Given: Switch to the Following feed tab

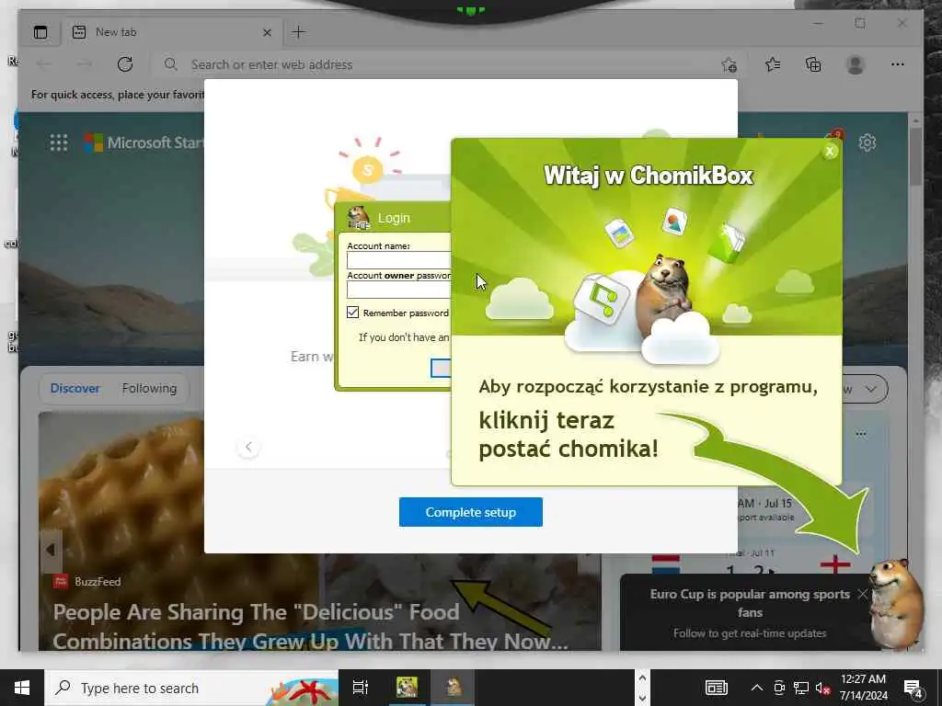Looking at the screenshot, I should (x=150, y=389).
